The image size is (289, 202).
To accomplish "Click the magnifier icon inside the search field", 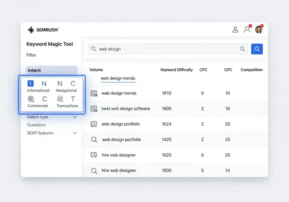I will coord(93,49).
